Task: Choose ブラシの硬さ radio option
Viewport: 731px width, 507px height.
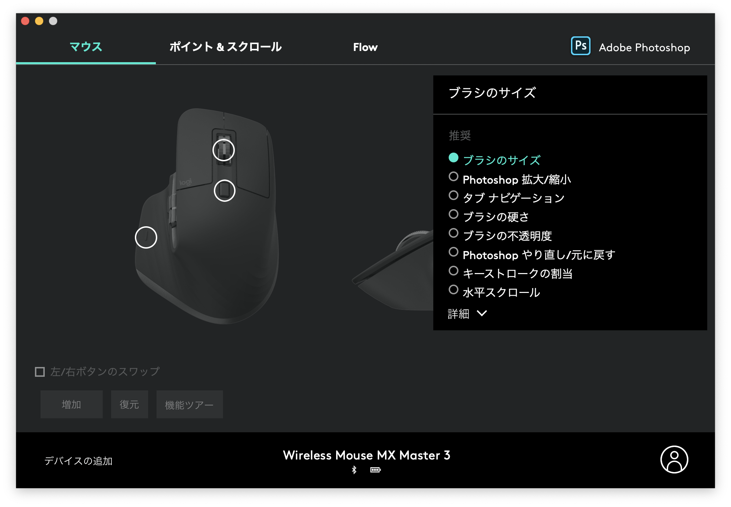Action: click(x=454, y=214)
